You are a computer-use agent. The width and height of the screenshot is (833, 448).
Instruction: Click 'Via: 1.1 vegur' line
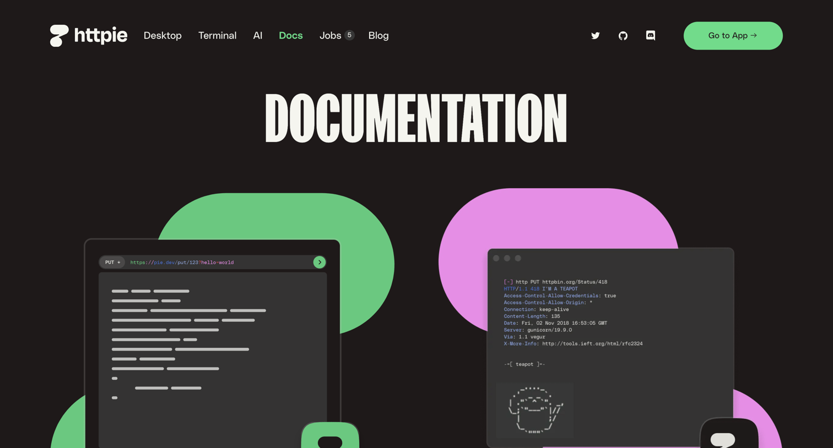tap(524, 337)
